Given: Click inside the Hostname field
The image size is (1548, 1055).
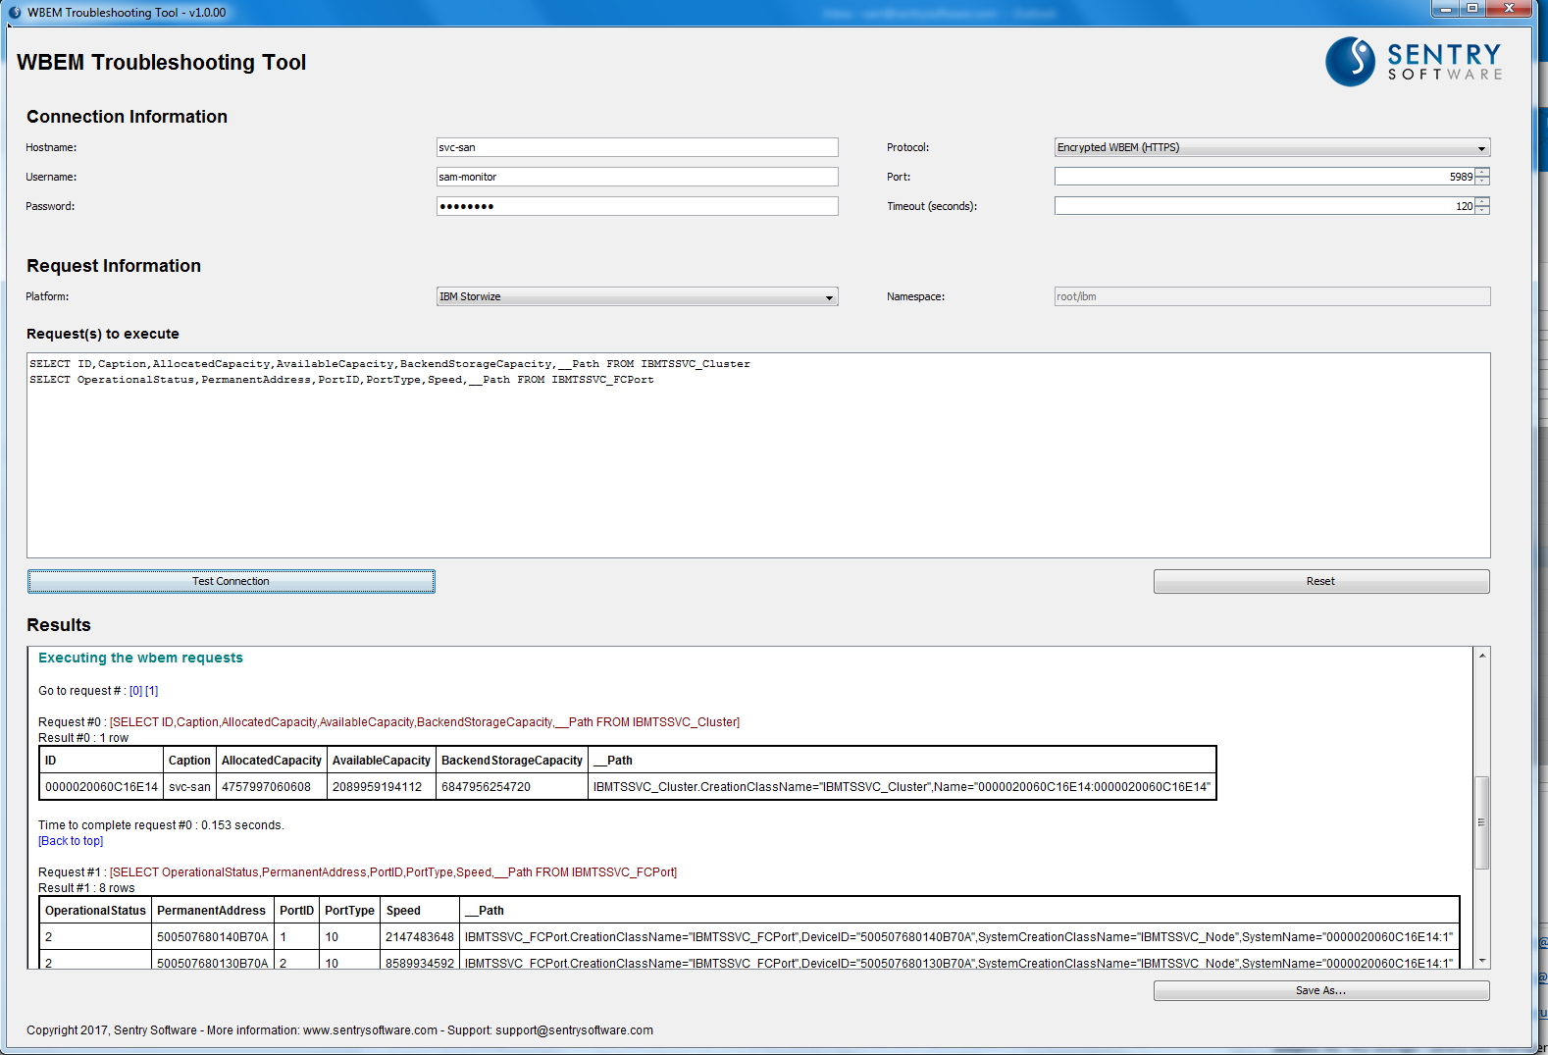Looking at the screenshot, I should click(x=637, y=147).
